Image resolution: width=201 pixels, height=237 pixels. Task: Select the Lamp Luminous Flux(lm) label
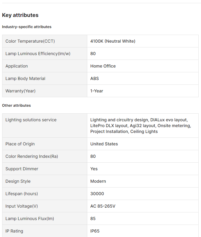pyautogui.click(x=30, y=218)
